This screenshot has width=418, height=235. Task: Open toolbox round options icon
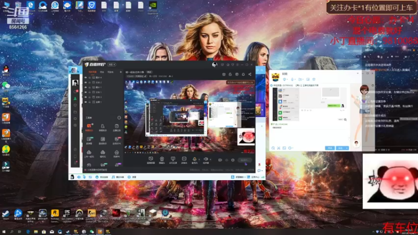[x=119, y=118]
